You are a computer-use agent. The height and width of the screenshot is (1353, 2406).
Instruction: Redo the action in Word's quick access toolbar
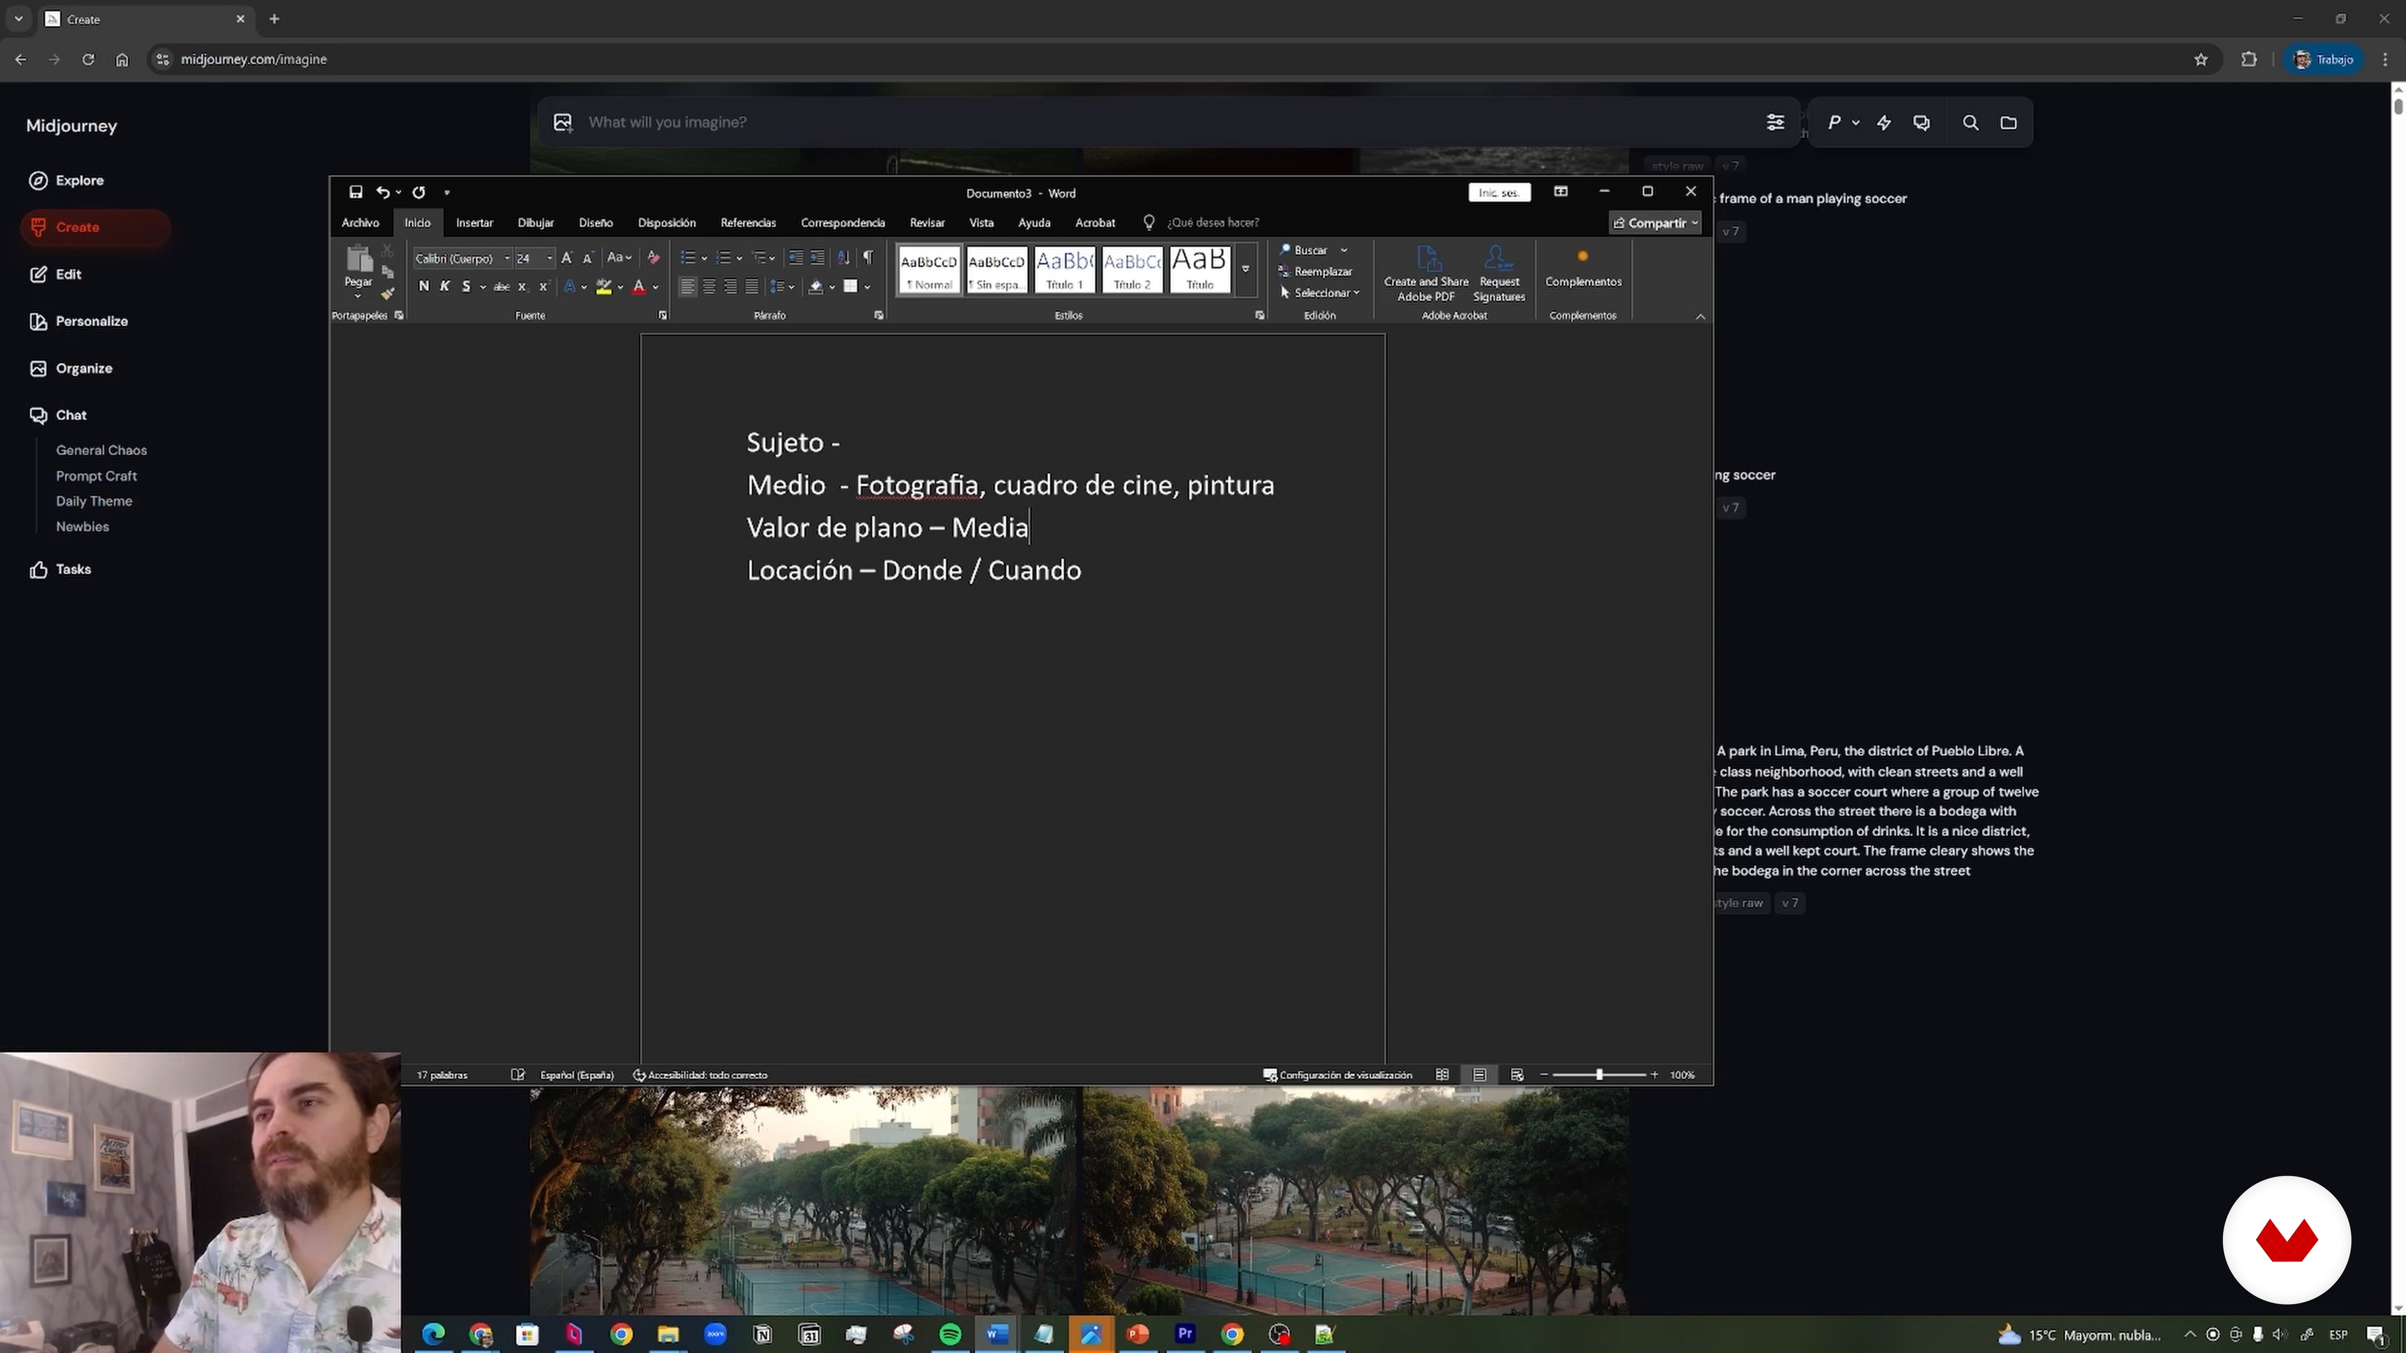pyautogui.click(x=419, y=192)
